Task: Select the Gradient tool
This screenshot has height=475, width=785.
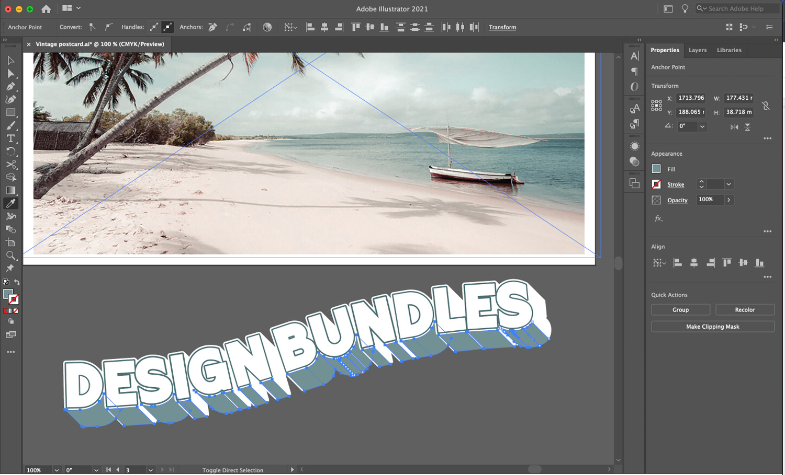Action: pyautogui.click(x=10, y=191)
